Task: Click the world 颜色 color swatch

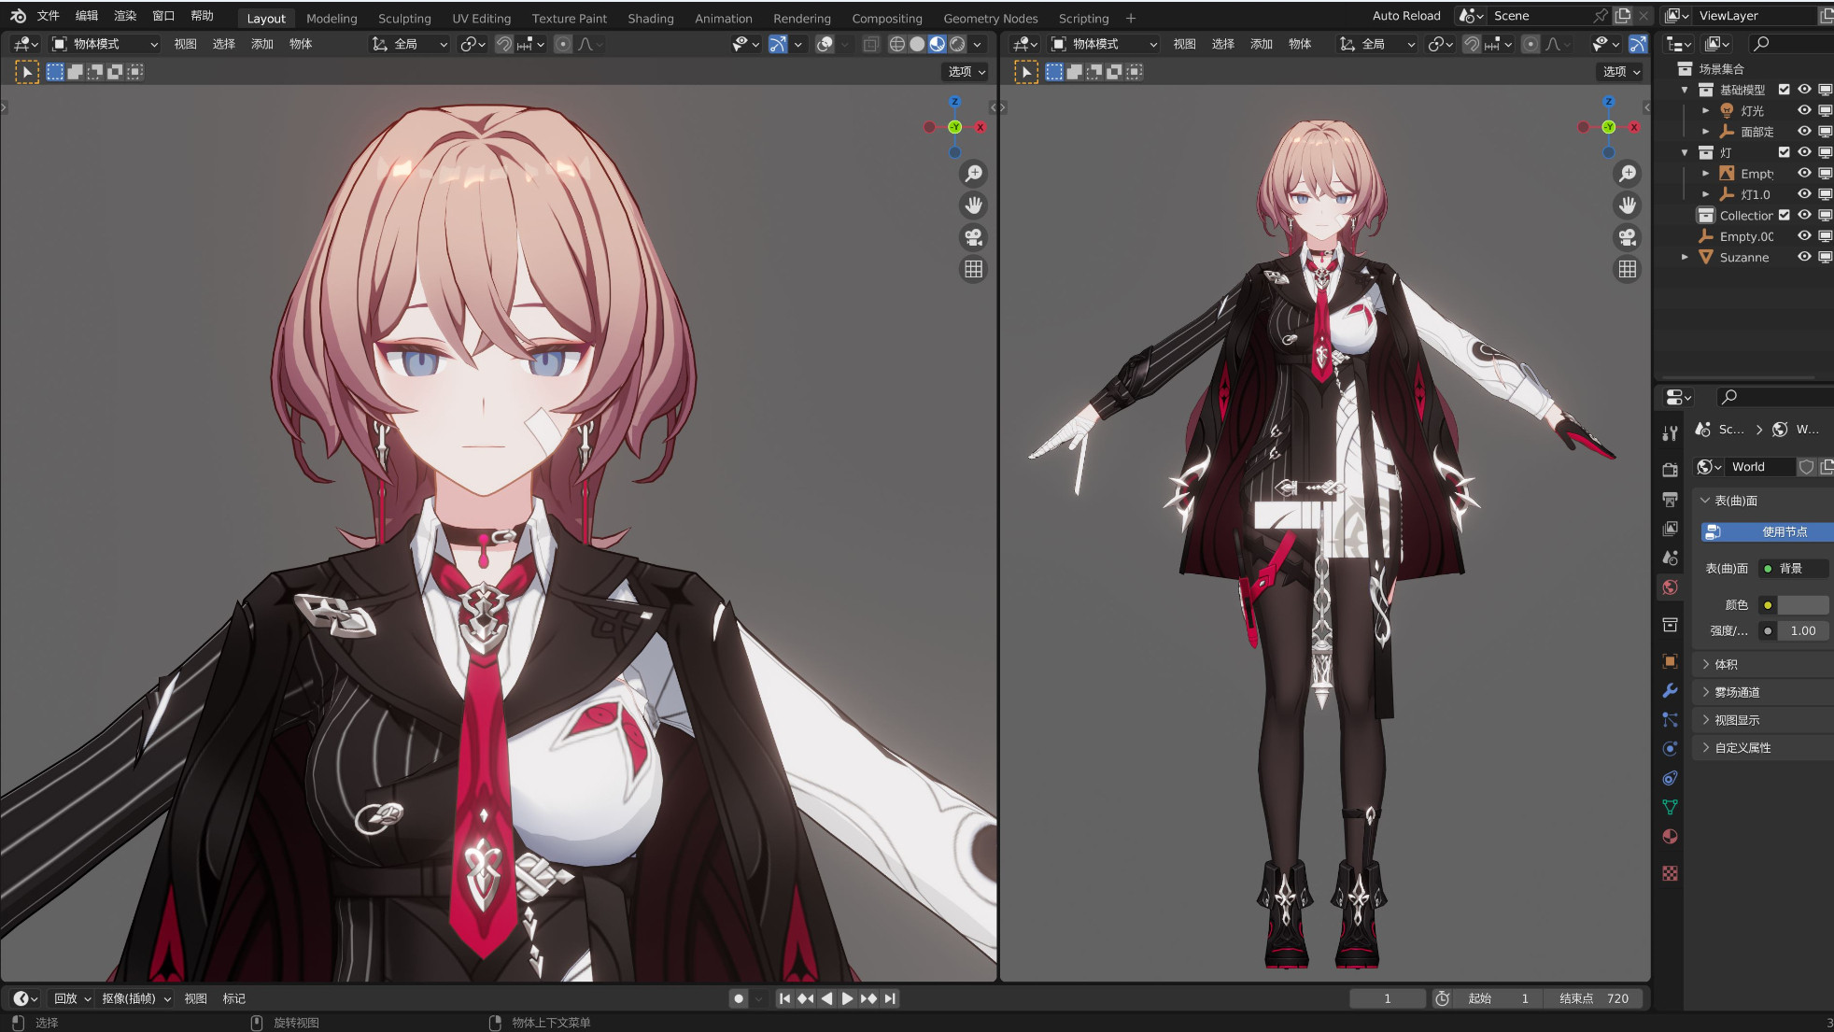Action: [x=1802, y=605]
